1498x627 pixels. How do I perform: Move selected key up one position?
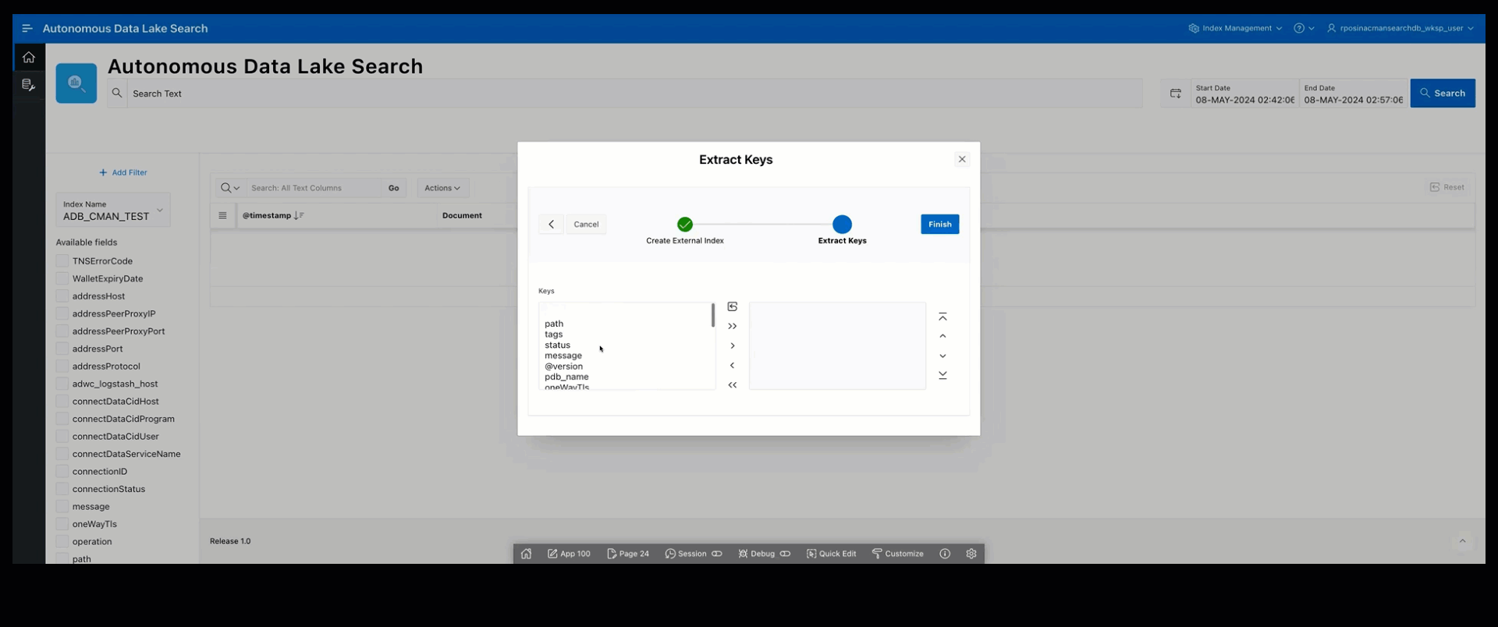point(942,336)
